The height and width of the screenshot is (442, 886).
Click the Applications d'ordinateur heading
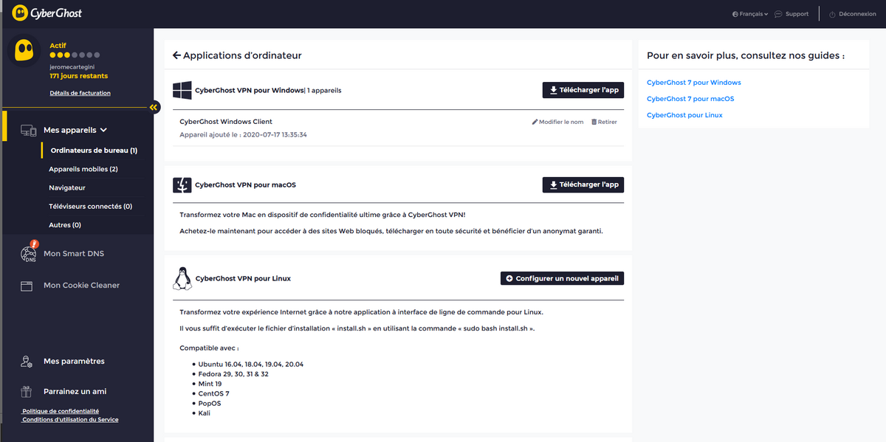coord(242,55)
